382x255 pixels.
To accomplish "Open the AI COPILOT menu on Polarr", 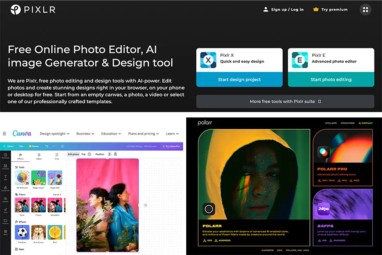I will coord(365,124).
